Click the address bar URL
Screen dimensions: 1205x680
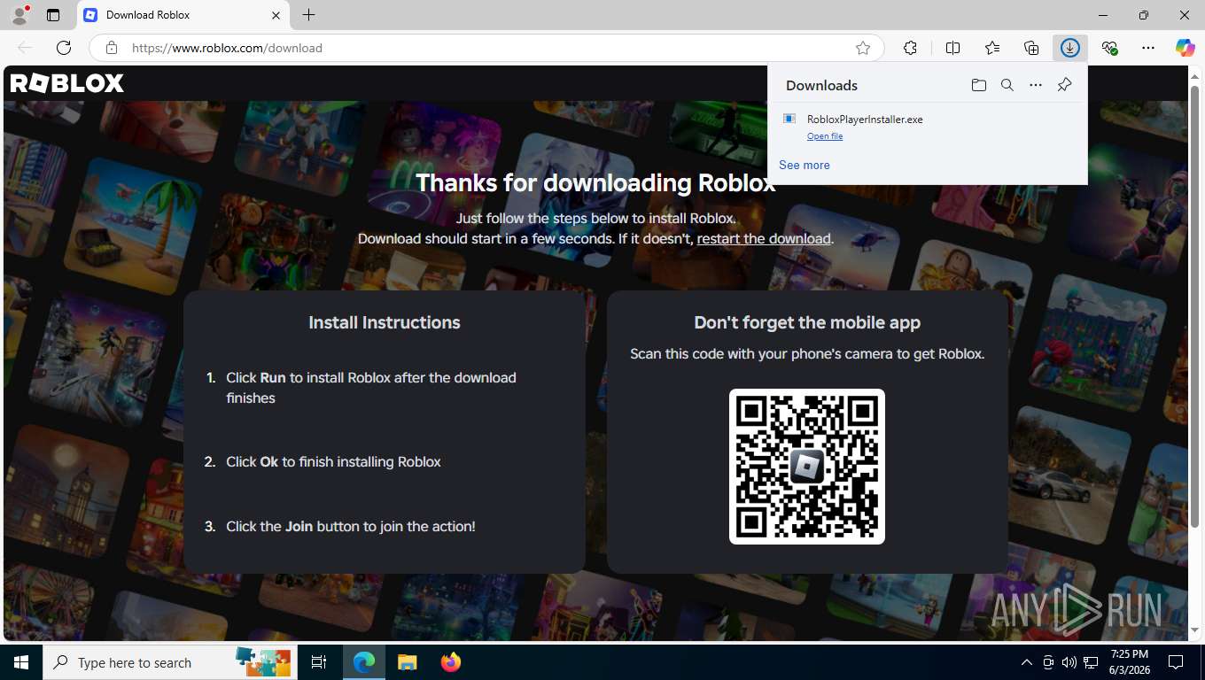227,48
